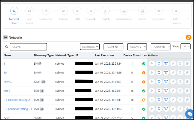Cancel running scan for .18 collector testing 2
The width and height of the screenshot is (194, 120).
(x=152, y=100)
